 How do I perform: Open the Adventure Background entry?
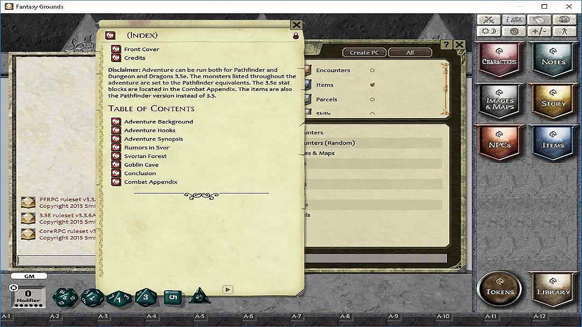(x=159, y=122)
